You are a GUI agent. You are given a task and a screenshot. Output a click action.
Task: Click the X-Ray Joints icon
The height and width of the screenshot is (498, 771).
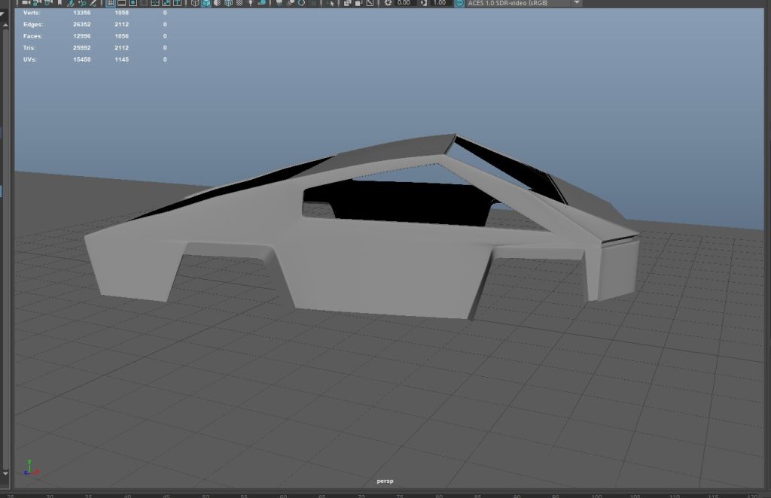point(370,3)
